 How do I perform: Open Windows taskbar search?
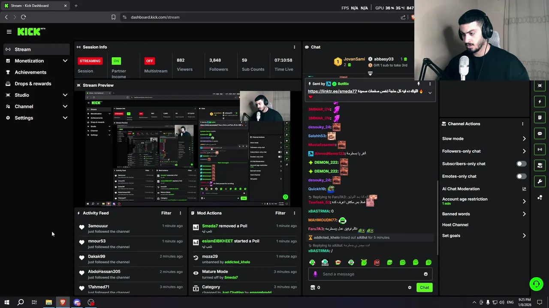[x=20, y=302]
